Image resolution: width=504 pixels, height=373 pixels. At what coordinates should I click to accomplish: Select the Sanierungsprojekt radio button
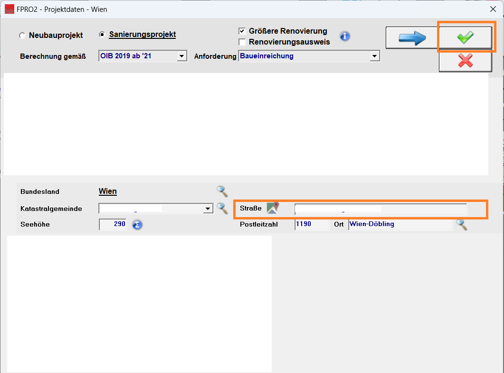click(101, 34)
